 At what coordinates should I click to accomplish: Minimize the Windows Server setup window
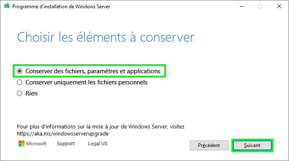pyautogui.click(x=242, y=7)
